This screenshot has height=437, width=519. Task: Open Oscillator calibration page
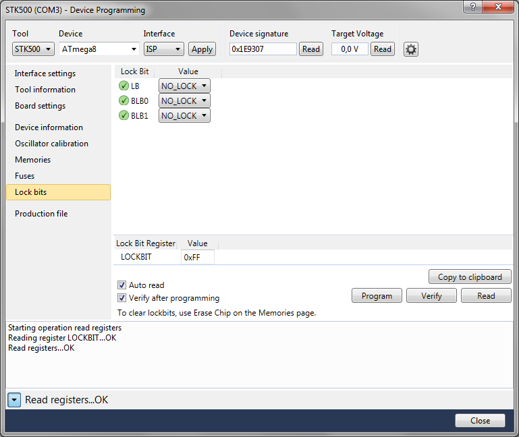pyautogui.click(x=51, y=144)
